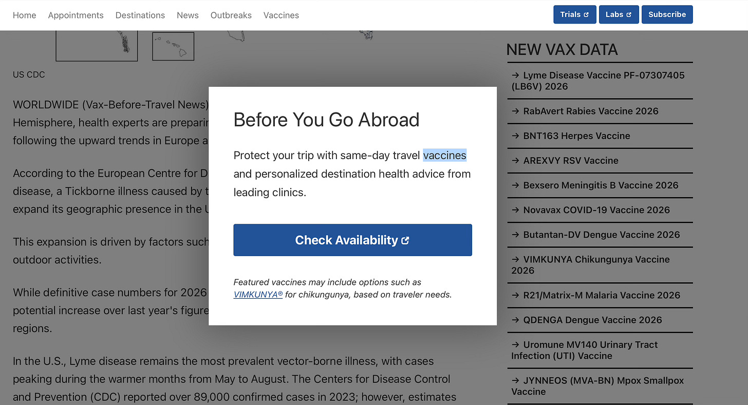Click the external-link icon on Check Availability
Image resolution: width=748 pixels, height=405 pixels.
(x=405, y=240)
